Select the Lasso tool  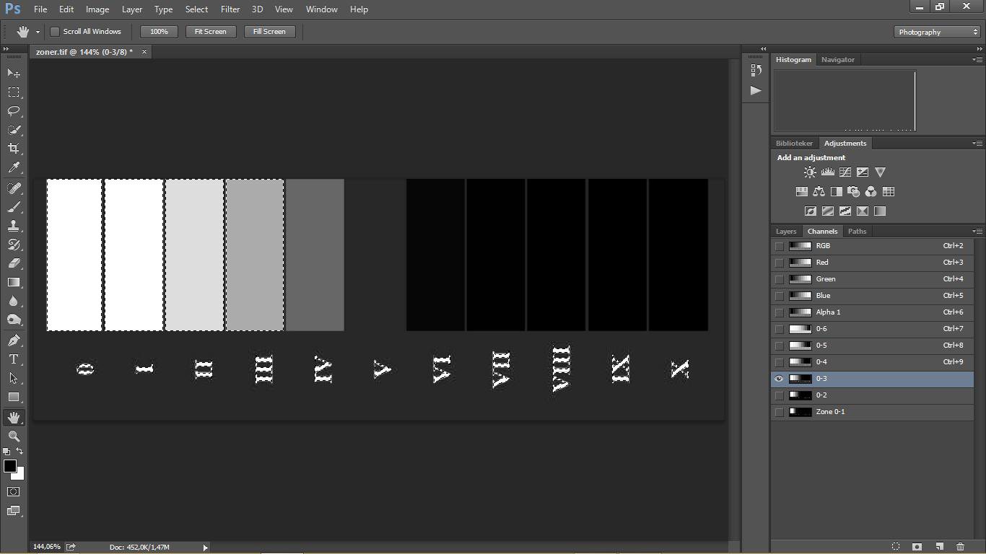coord(14,111)
